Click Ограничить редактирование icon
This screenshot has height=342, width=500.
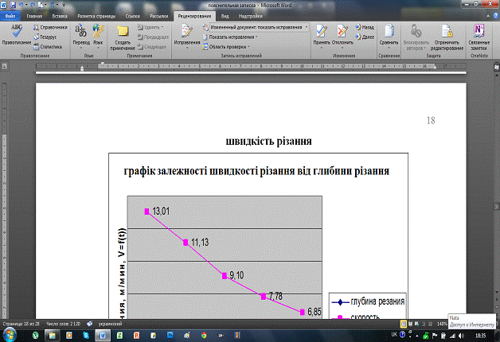[x=447, y=32]
